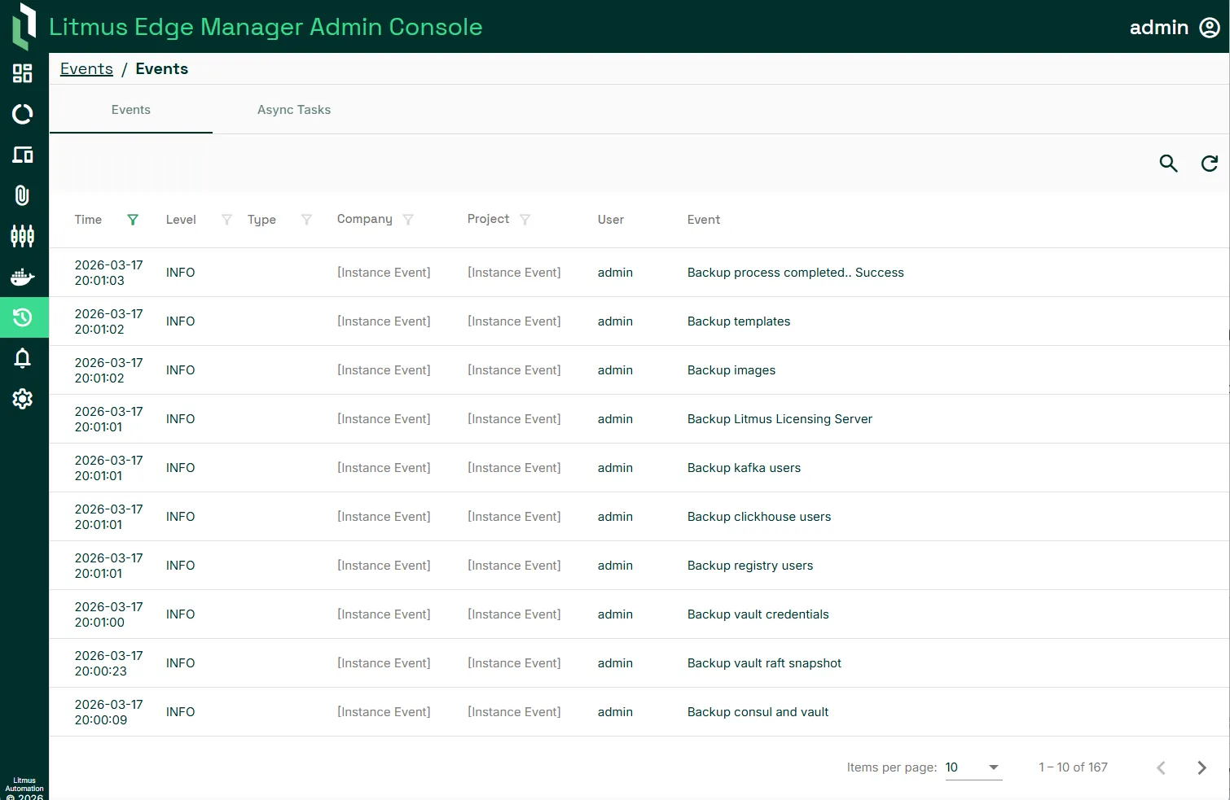Click the Time column header
The image size is (1230, 800).
(88, 220)
